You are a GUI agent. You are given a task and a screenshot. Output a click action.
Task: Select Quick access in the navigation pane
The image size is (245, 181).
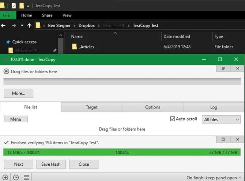point(24,42)
